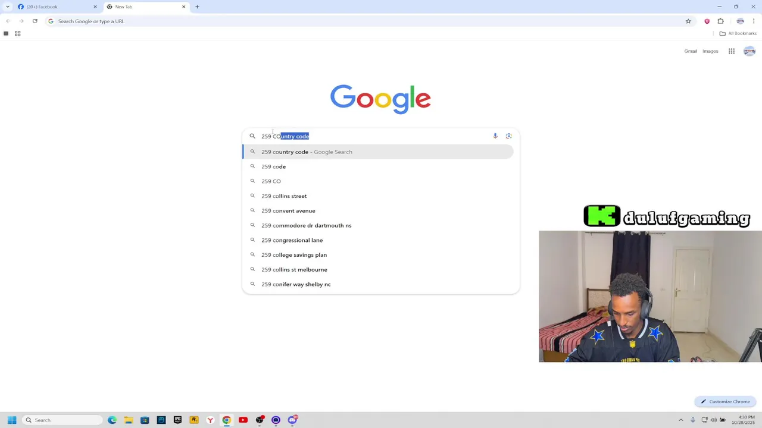This screenshot has height=428, width=762.
Task: Open Yandex browser from taskbar
Action: (210, 420)
